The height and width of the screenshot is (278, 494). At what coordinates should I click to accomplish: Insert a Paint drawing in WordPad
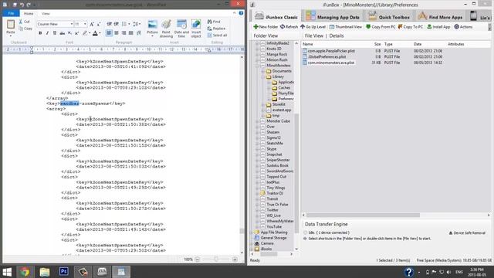[166, 29]
